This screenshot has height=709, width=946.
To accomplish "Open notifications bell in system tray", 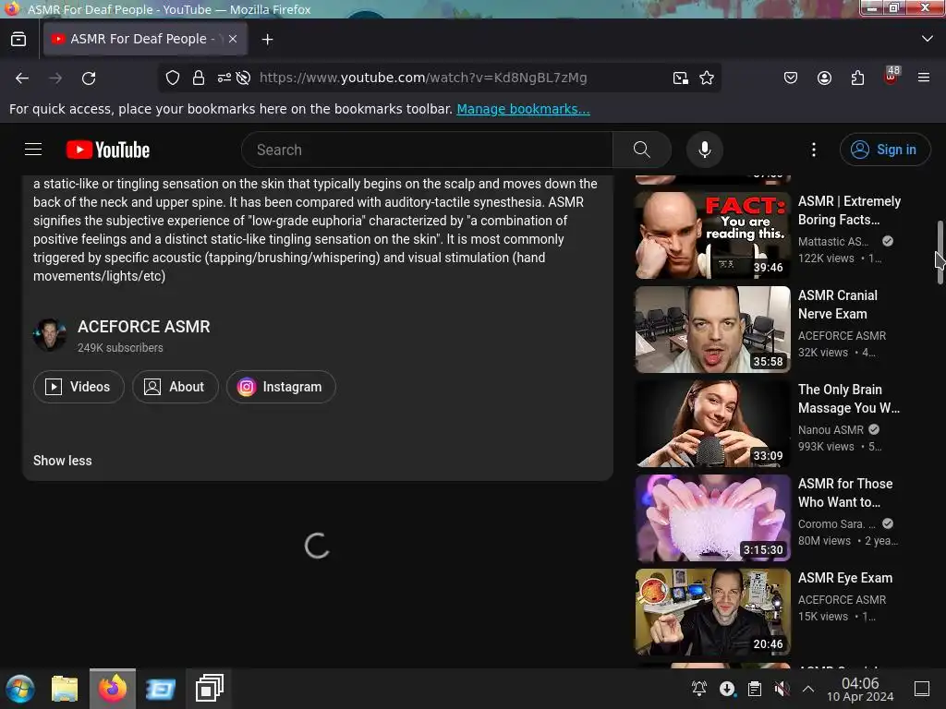I will (x=699, y=689).
